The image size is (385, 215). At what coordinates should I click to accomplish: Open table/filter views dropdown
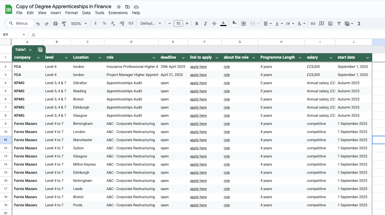click(349, 24)
